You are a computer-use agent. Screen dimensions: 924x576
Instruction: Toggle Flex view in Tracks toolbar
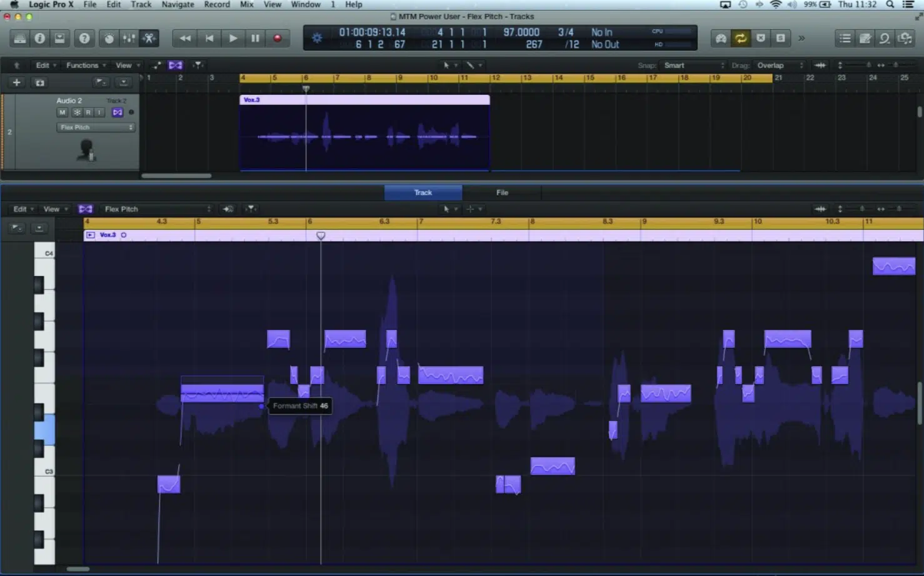pyautogui.click(x=176, y=66)
